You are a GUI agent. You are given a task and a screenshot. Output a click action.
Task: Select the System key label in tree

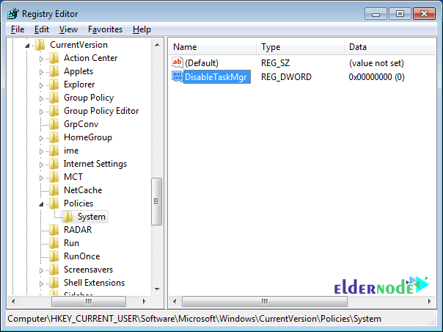91,217
